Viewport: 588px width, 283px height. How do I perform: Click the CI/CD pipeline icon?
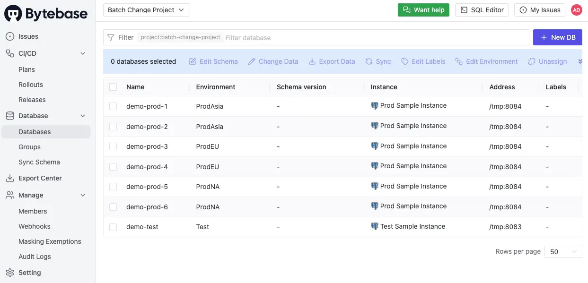click(10, 53)
